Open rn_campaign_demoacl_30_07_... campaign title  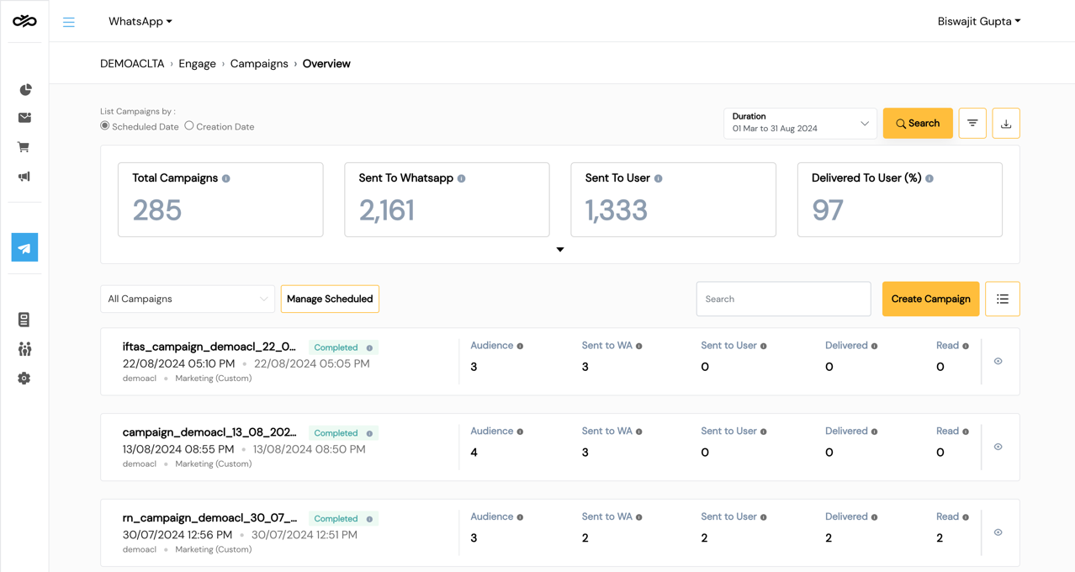pyautogui.click(x=209, y=518)
